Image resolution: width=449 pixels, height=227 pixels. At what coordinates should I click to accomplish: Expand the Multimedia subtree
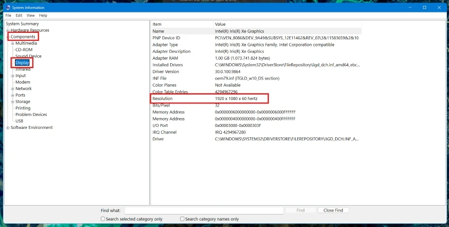(12, 43)
